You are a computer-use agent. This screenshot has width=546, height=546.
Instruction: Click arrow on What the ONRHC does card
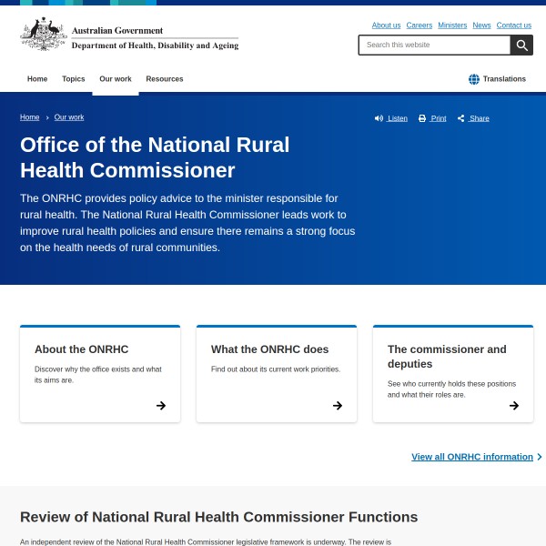338,406
